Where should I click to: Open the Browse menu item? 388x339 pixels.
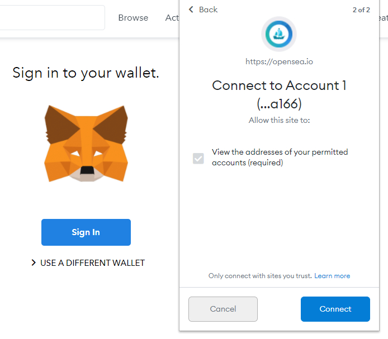(x=133, y=18)
